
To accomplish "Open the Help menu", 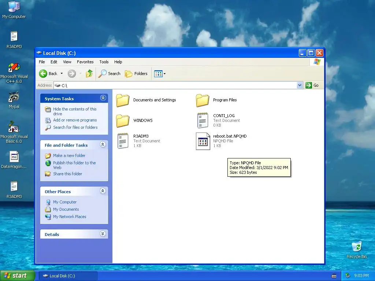I will (118, 62).
